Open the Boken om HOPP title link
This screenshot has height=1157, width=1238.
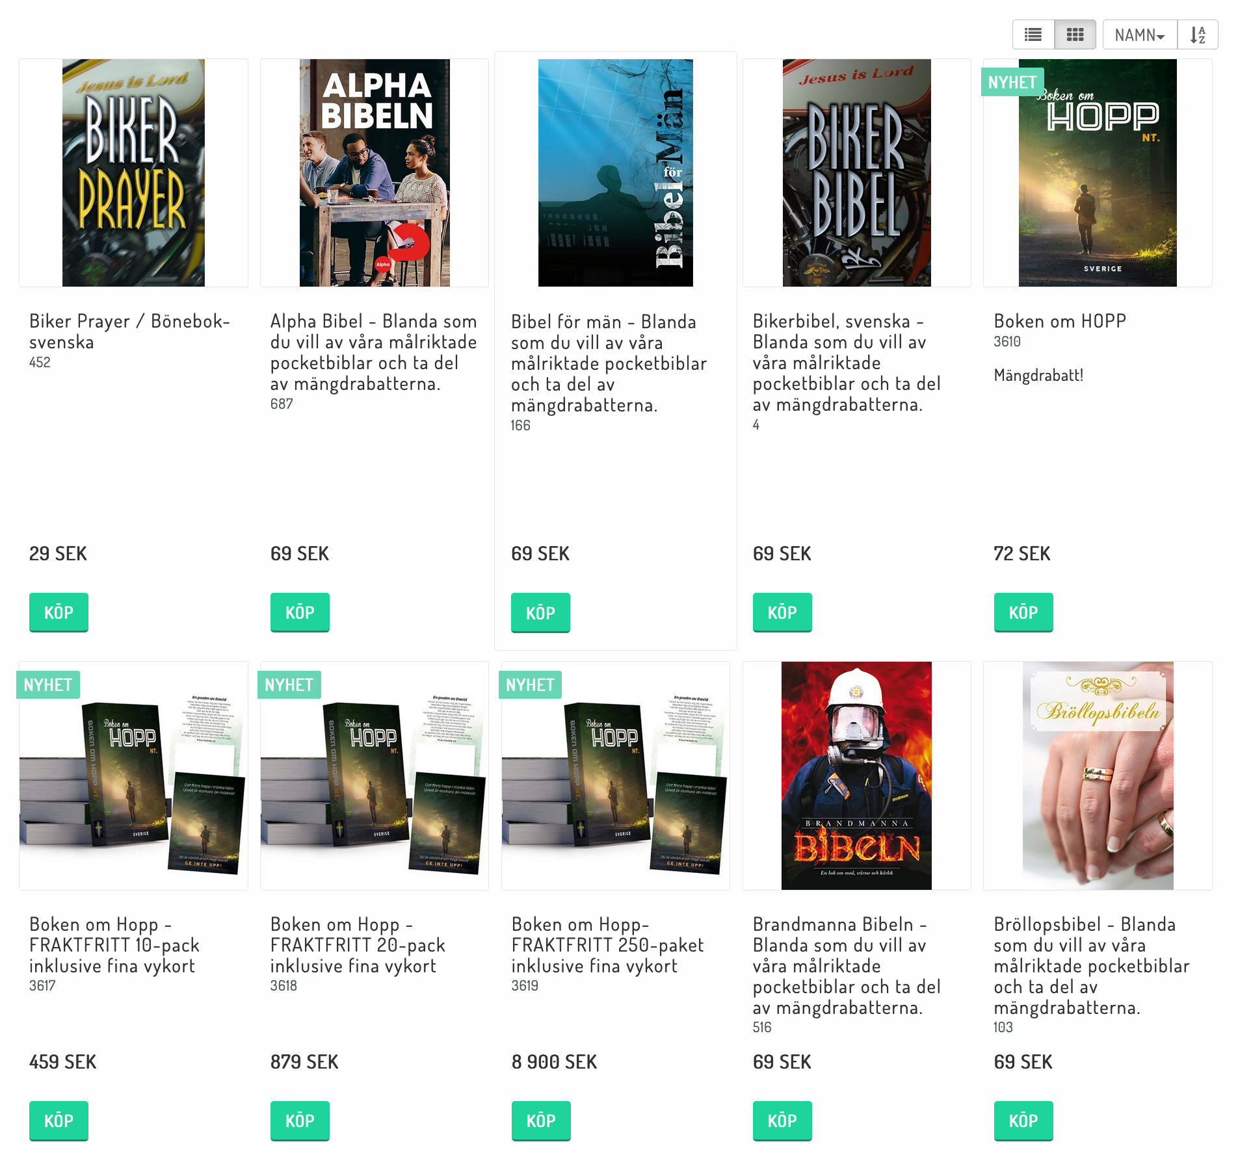1060,321
